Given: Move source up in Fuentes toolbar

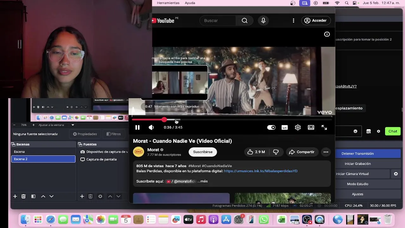Looking at the screenshot, I should point(110,196).
